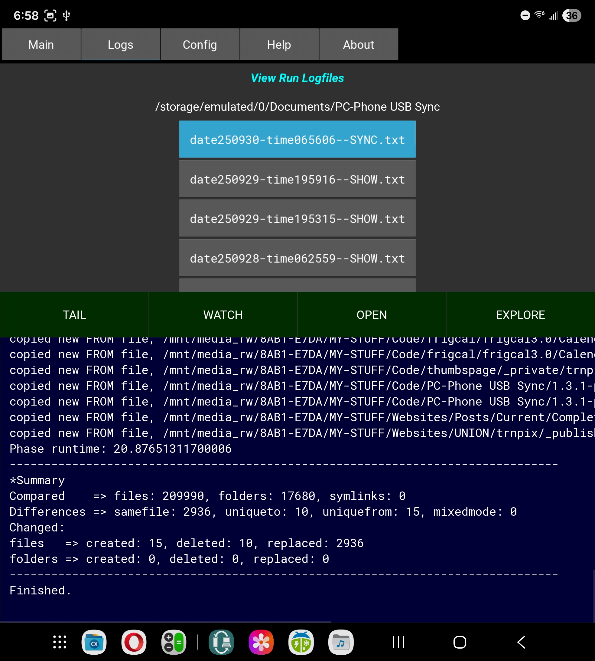This screenshot has width=595, height=661.
Task: Open the Opera browser icon
Action: (x=134, y=642)
